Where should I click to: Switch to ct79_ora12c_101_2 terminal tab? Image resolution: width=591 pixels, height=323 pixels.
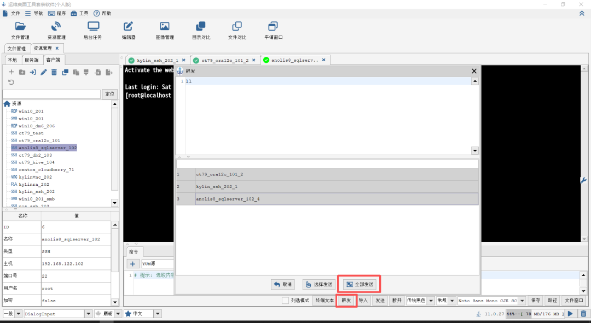pos(225,60)
